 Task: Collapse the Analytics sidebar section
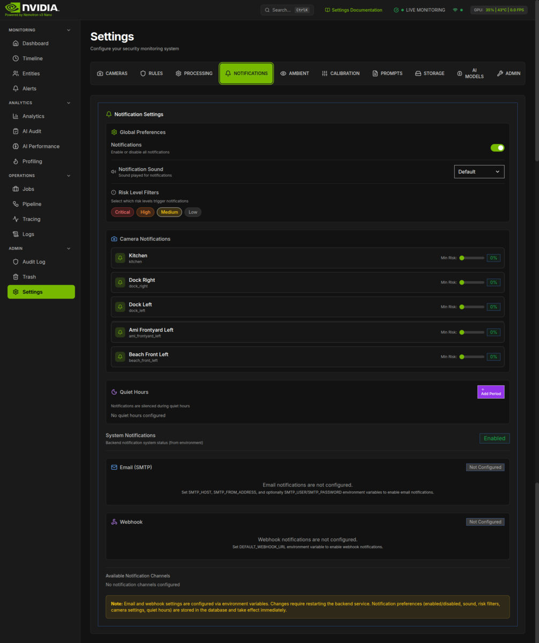point(68,102)
